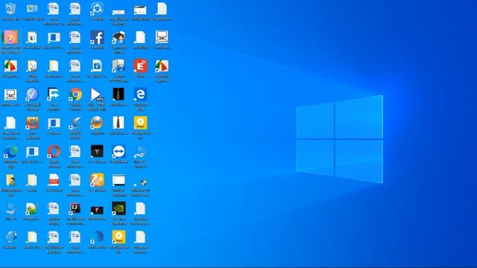Click the silver wing shortcut icon

click(x=75, y=123)
